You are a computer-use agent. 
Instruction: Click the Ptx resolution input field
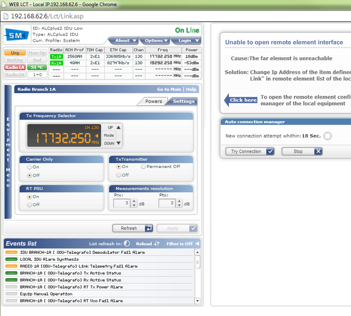167,203
